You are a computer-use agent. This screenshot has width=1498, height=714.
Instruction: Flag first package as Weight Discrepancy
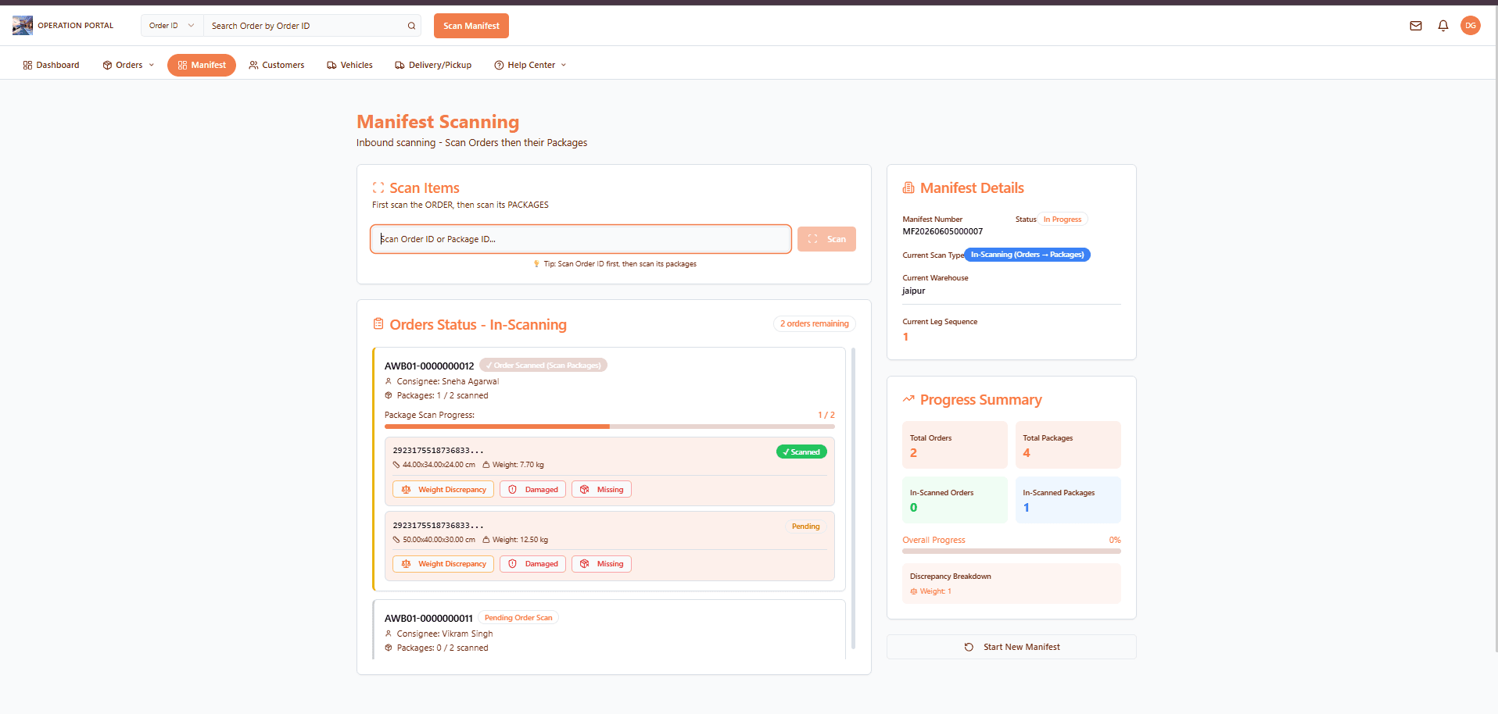pyautogui.click(x=443, y=490)
